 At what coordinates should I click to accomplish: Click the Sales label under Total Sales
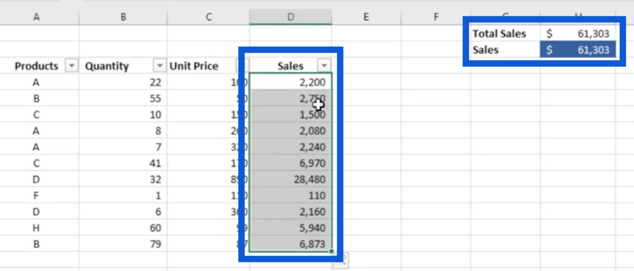[x=505, y=50]
